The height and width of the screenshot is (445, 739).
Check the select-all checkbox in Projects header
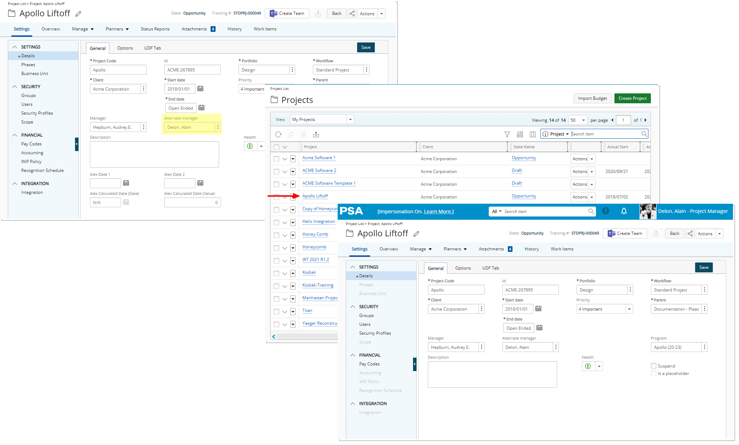click(276, 147)
